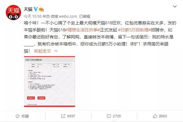Click the repost share icon

(x=63, y=116)
